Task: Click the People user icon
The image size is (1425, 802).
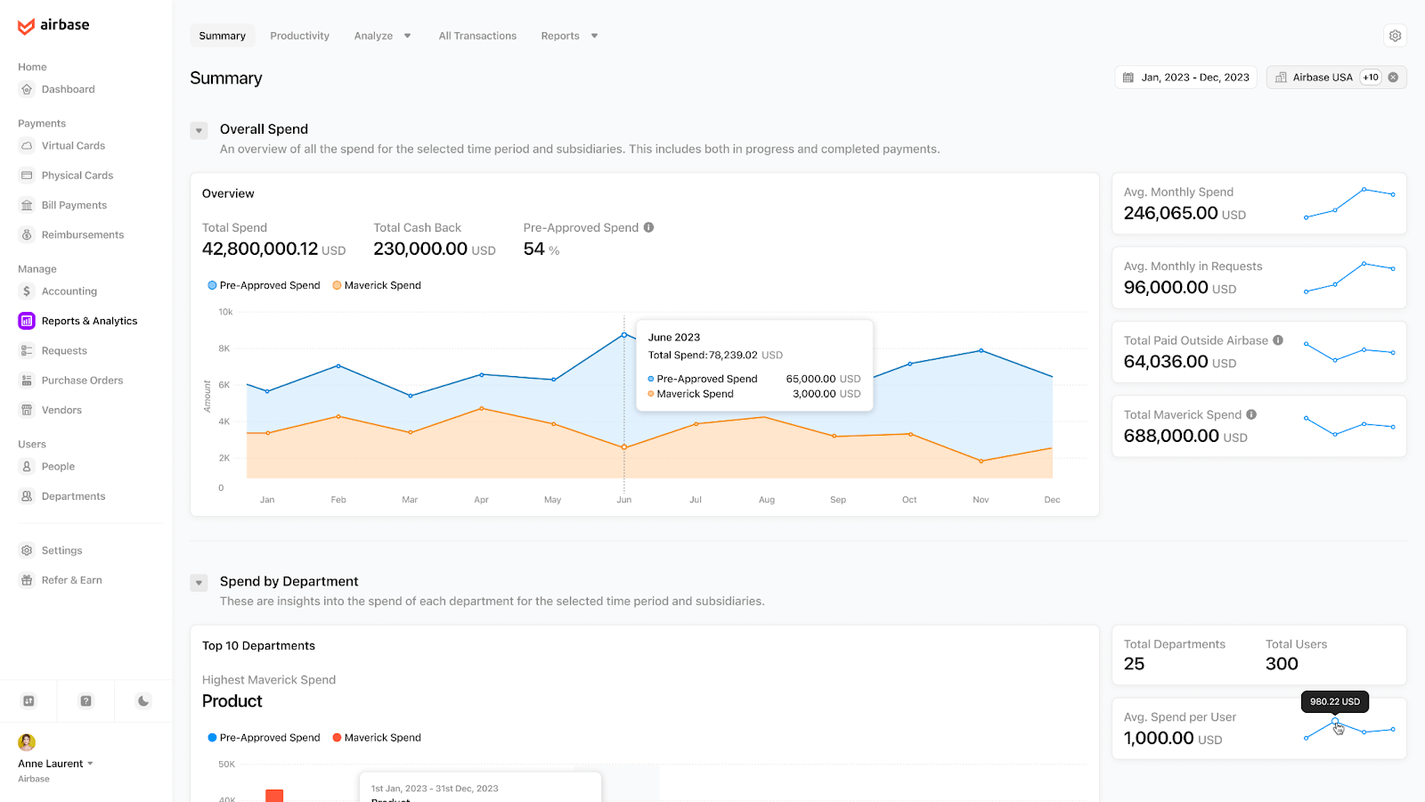Action: point(27,467)
